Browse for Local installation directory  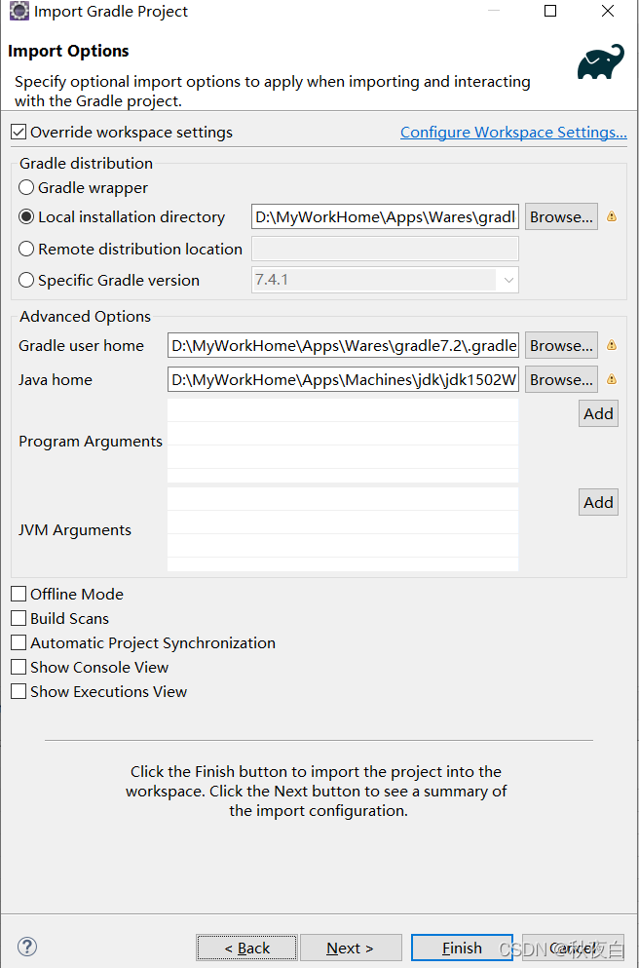561,216
